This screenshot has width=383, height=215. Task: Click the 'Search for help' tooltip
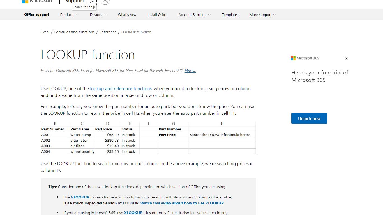tap(84, 7)
